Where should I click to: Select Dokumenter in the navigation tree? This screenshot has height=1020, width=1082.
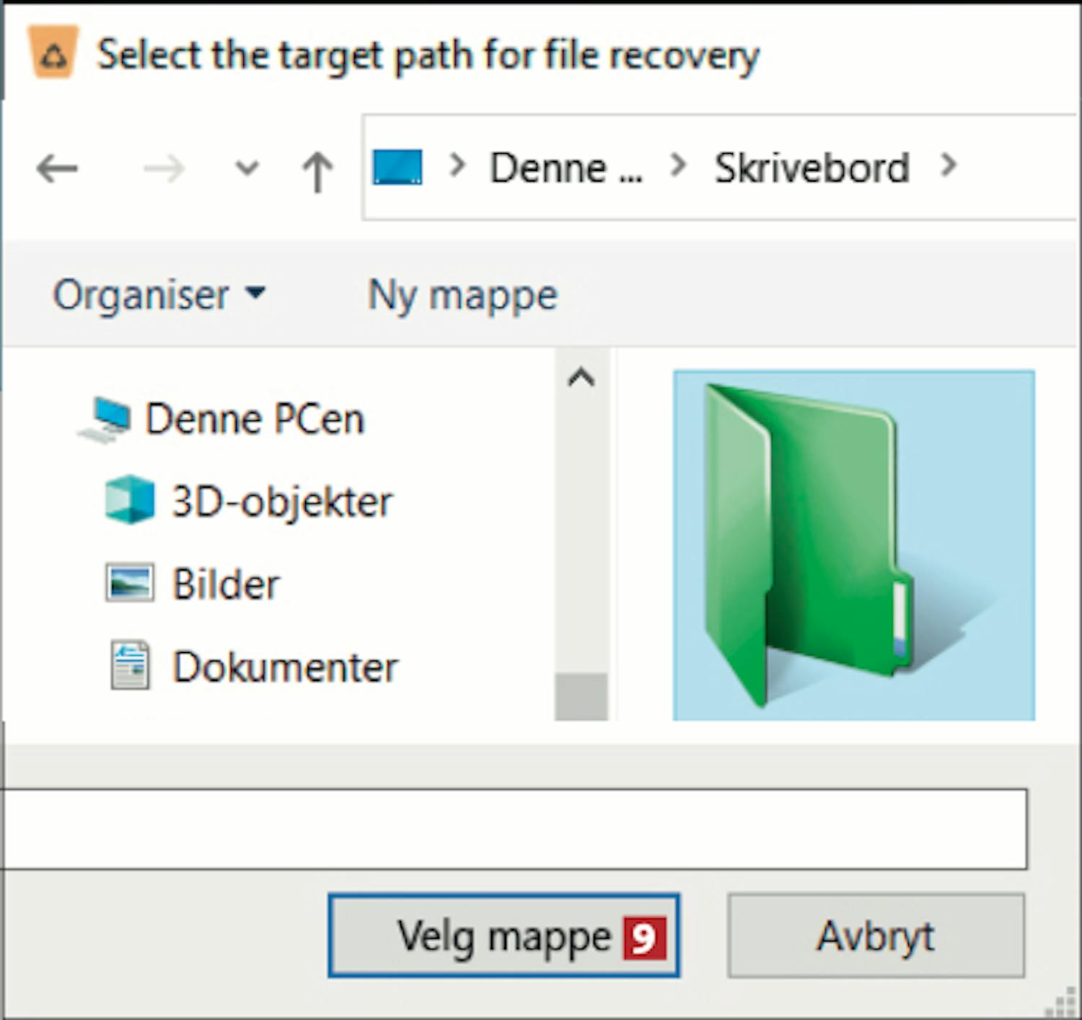click(x=284, y=667)
